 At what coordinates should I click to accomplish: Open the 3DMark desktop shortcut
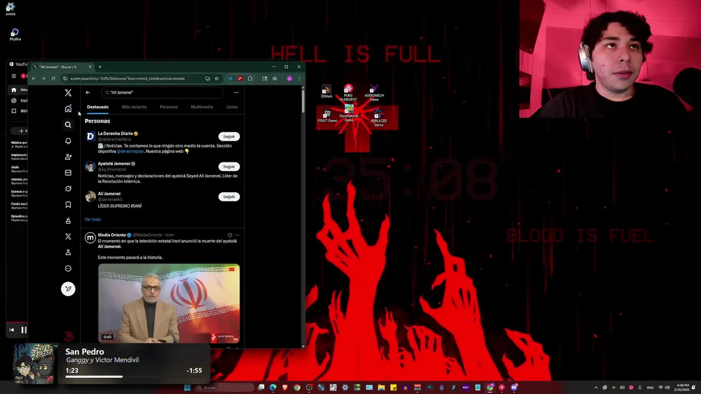pyautogui.click(x=326, y=91)
